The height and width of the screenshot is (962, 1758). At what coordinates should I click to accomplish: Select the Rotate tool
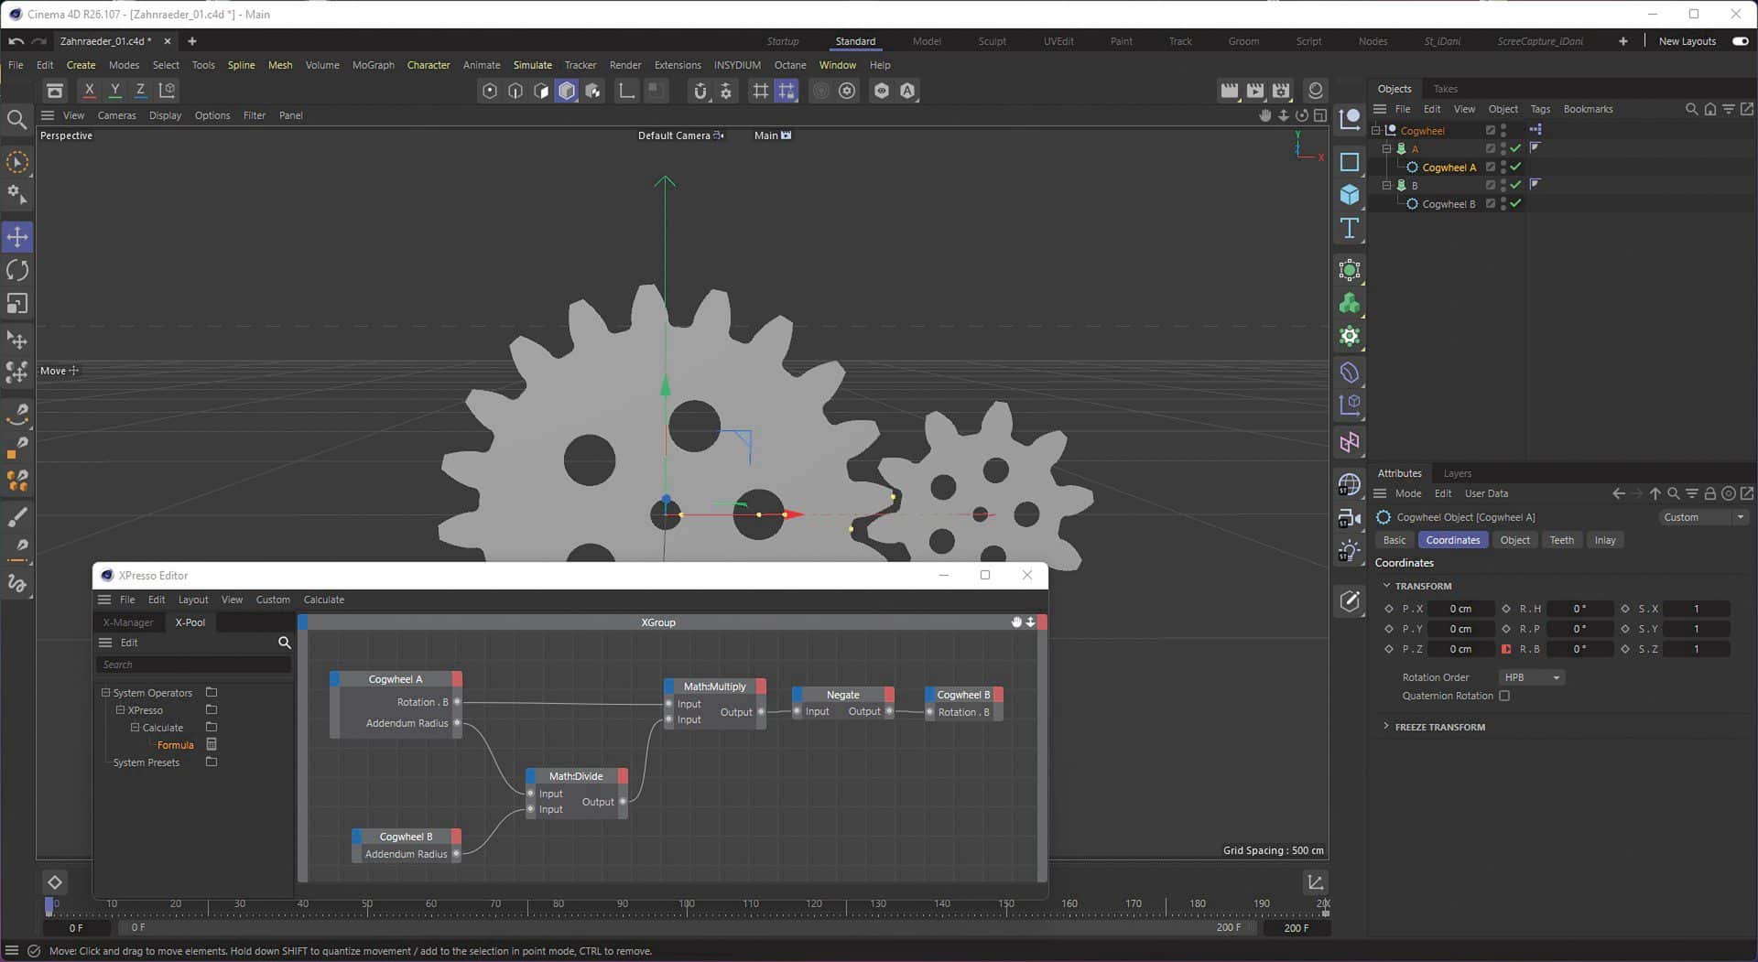coord(16,270)
